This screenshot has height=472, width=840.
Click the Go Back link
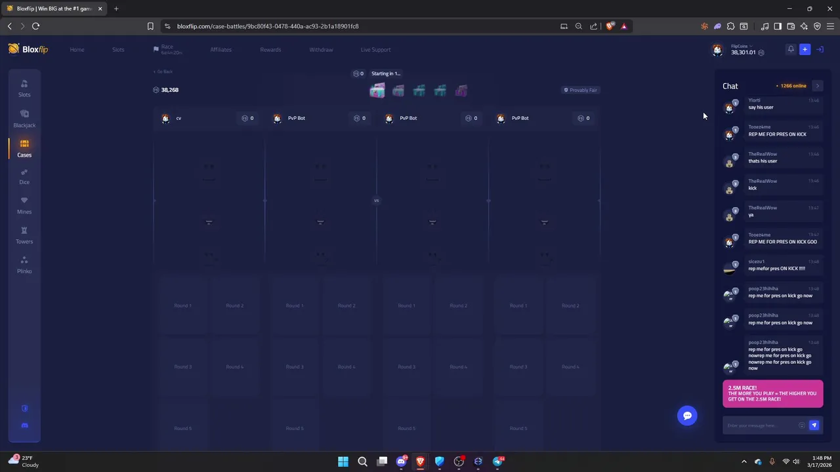[x=163, y=71]
